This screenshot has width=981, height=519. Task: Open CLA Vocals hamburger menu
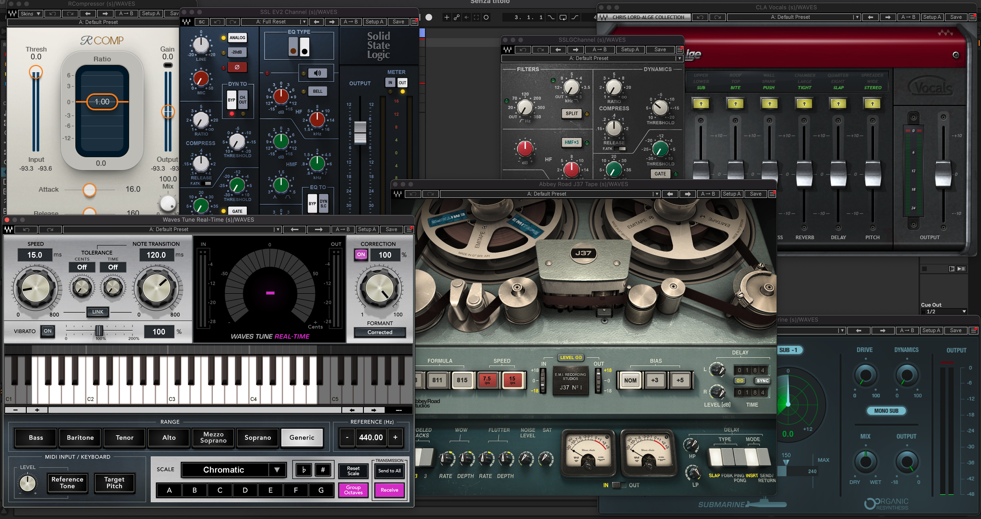point(972,17)
